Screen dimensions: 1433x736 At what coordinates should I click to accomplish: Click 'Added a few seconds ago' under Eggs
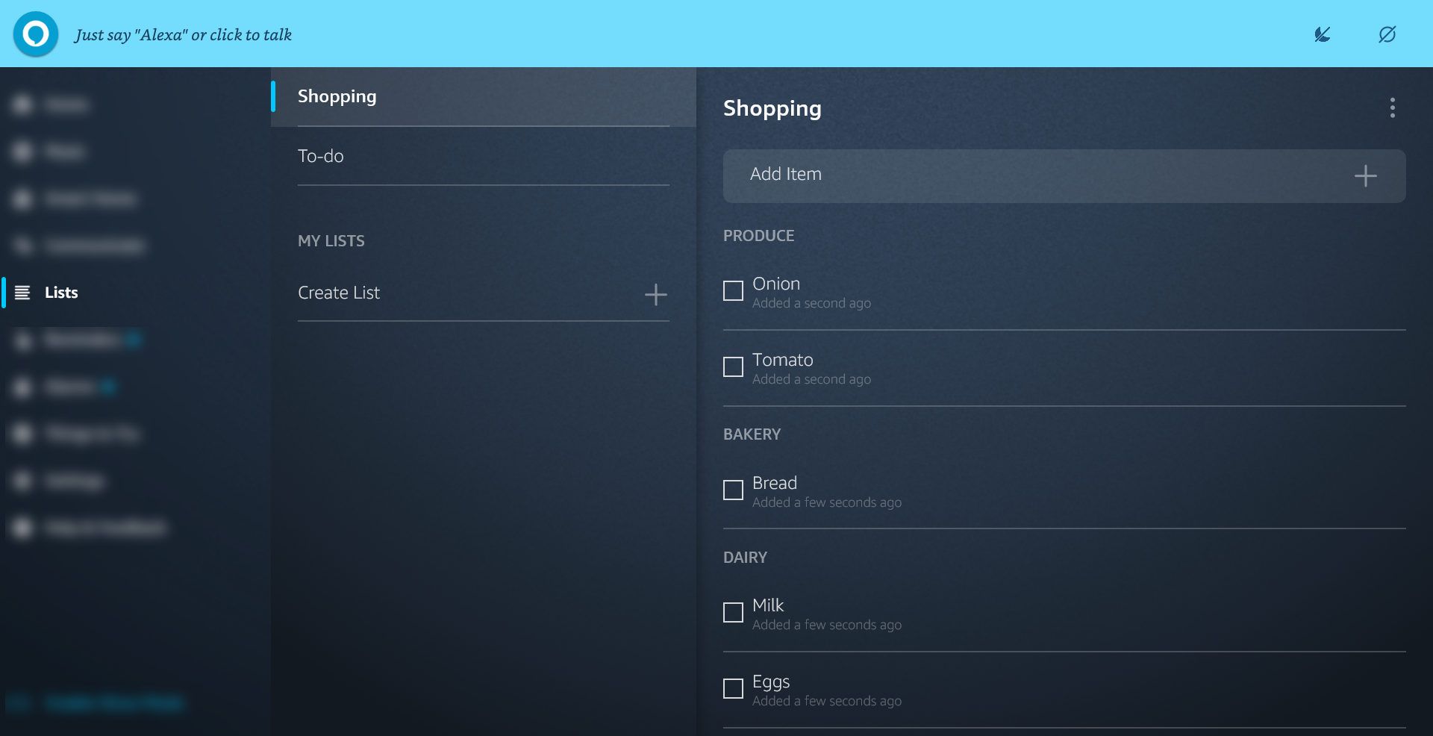[827, 701]
